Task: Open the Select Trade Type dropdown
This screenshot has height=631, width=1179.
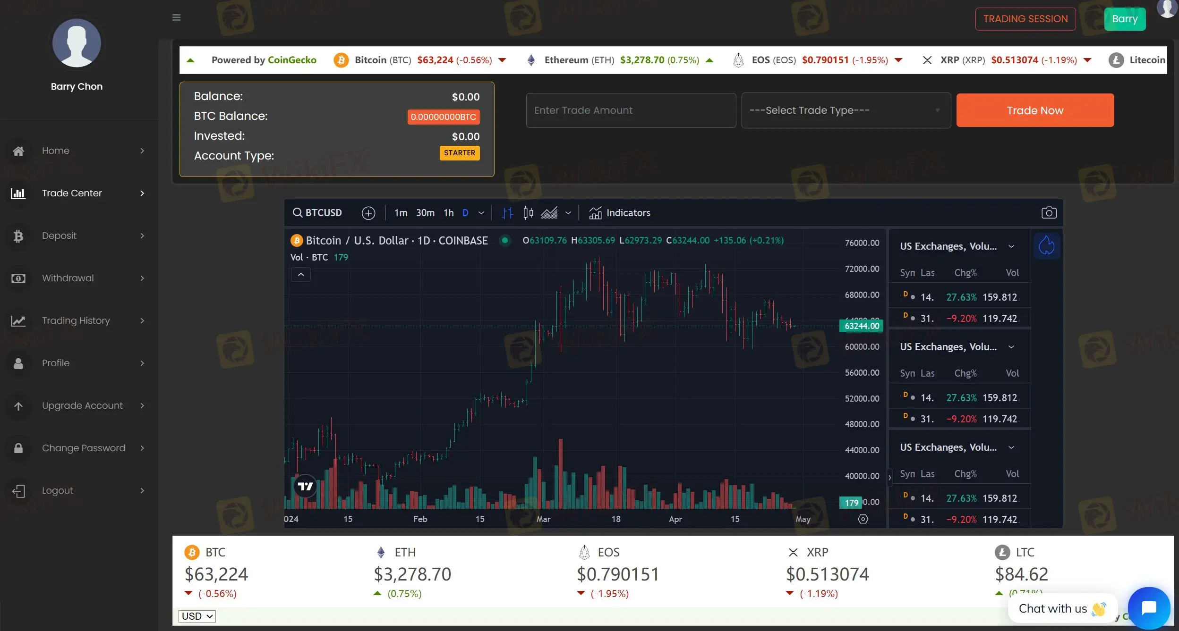Action: click(846, 110)
